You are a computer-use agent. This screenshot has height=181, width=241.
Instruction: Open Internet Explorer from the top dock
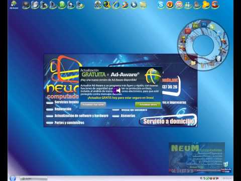116,5
